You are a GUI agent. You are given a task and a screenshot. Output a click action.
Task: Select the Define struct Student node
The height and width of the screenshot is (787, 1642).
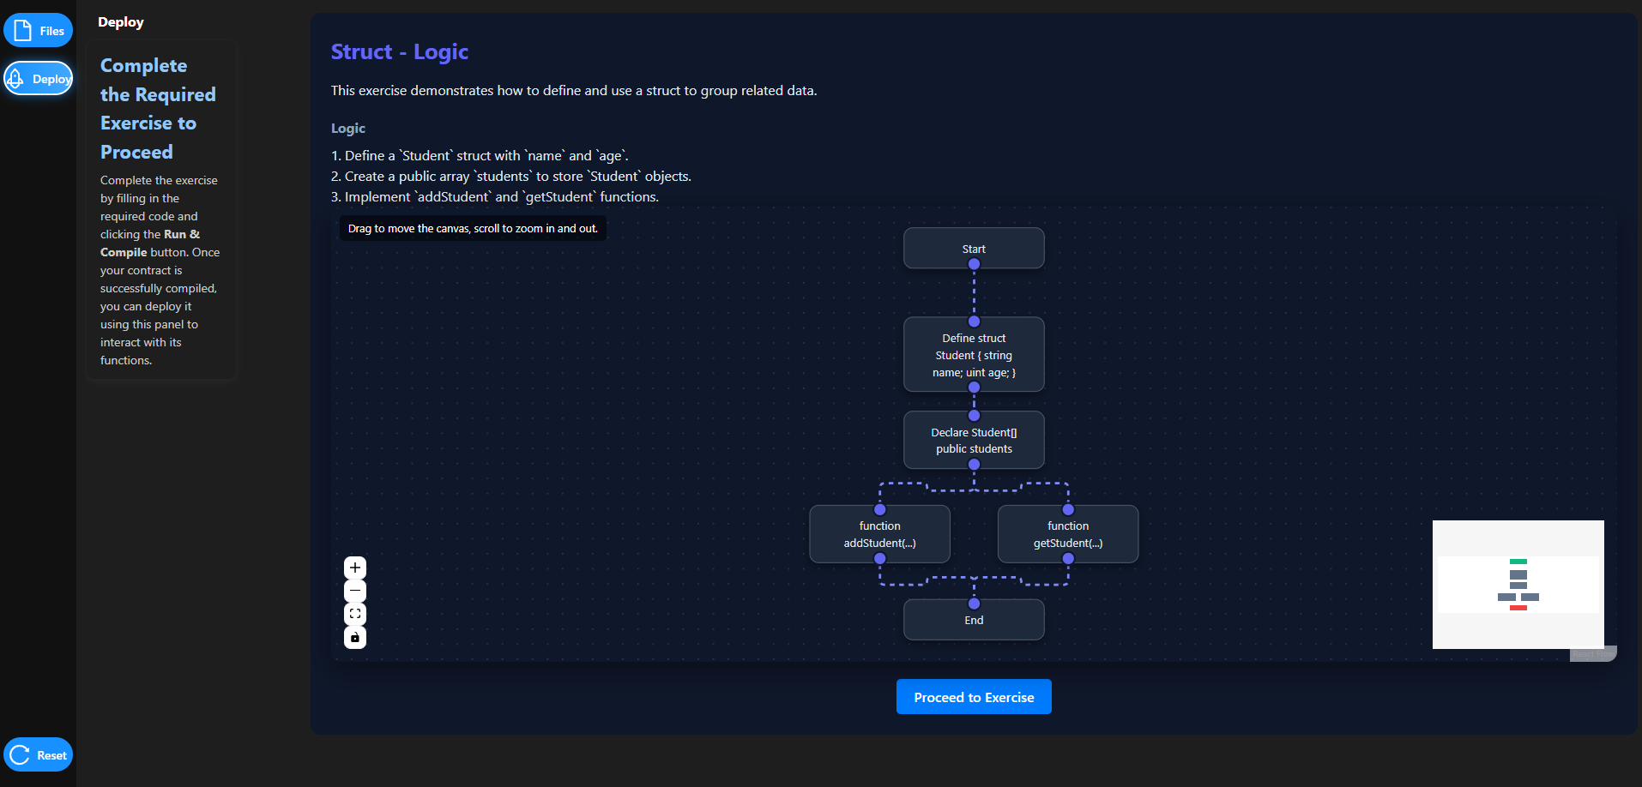click(x=974, y=355)
